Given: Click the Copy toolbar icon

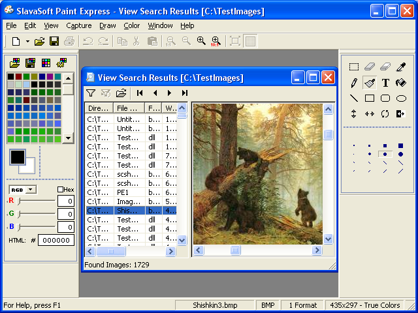Looking at the screenshot, I should (122, 41).
